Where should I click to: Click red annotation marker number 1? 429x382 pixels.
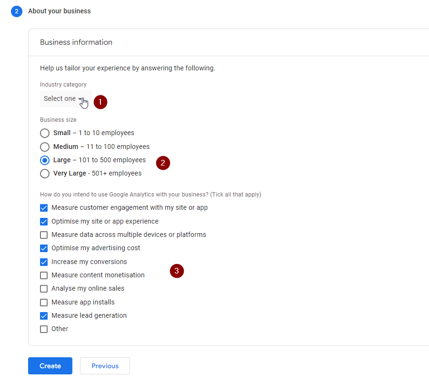(x=100, y=102)
